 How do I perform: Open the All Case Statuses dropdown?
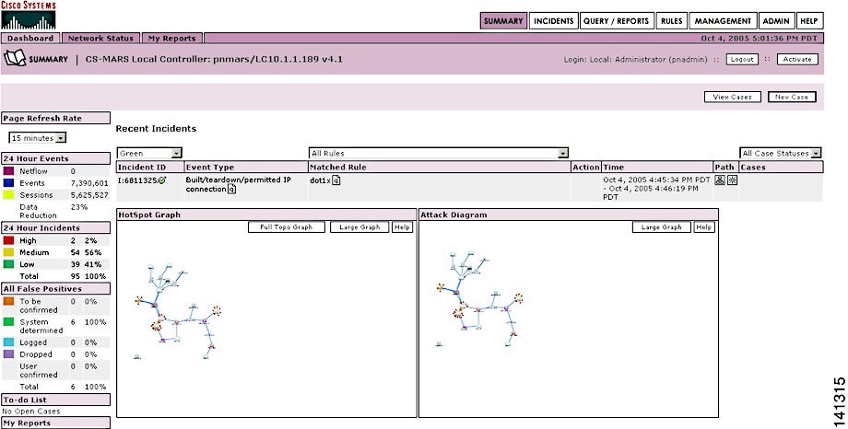coord(781,154)
